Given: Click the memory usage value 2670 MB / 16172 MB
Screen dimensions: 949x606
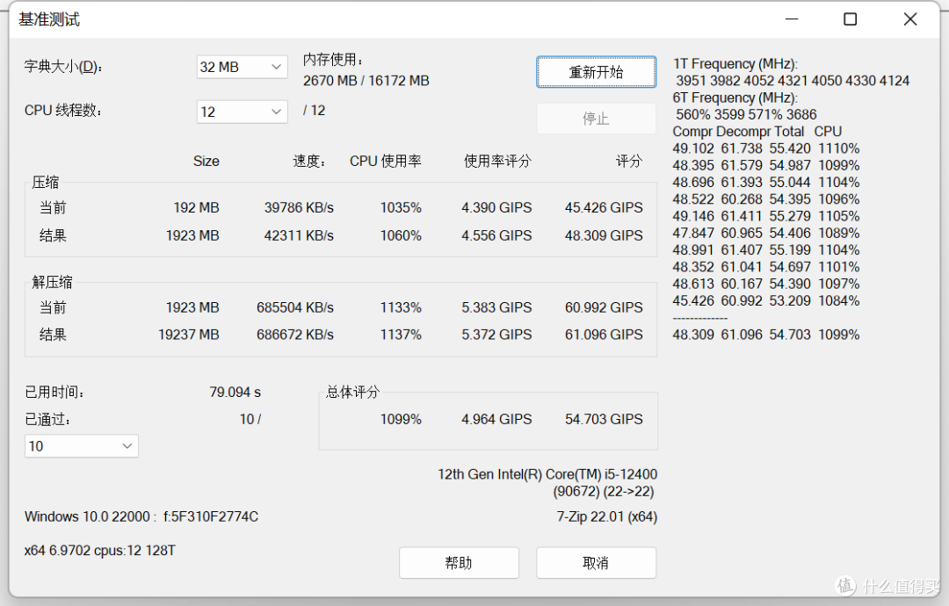Looking at the screenshot, I should point(366,81).
